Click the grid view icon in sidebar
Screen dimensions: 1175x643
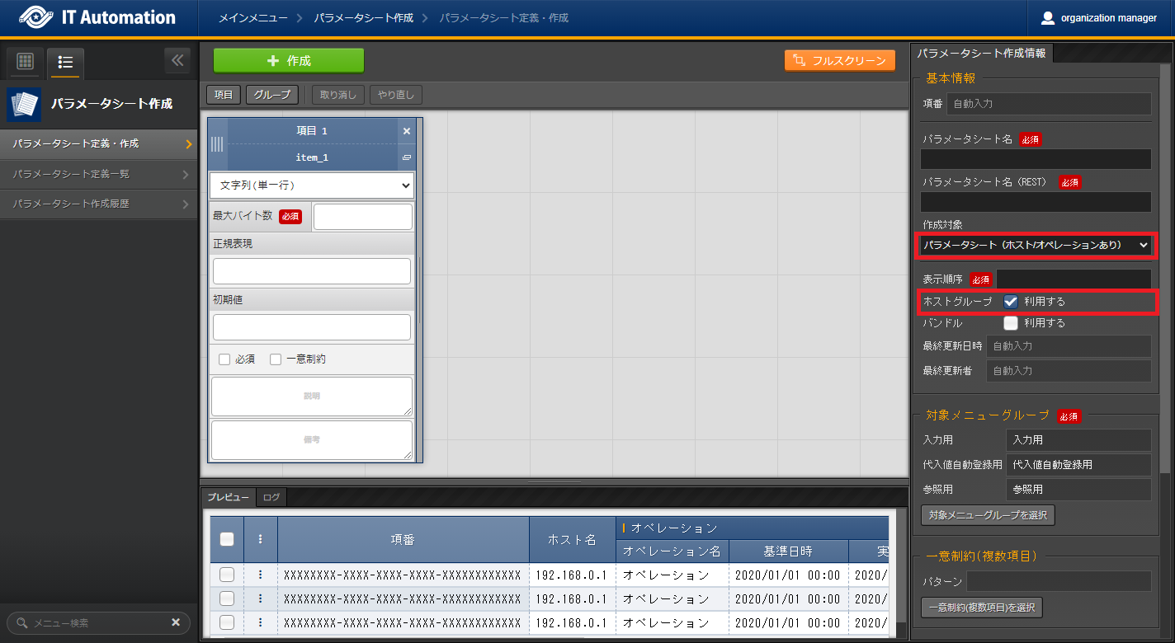(x=25, y=62)
